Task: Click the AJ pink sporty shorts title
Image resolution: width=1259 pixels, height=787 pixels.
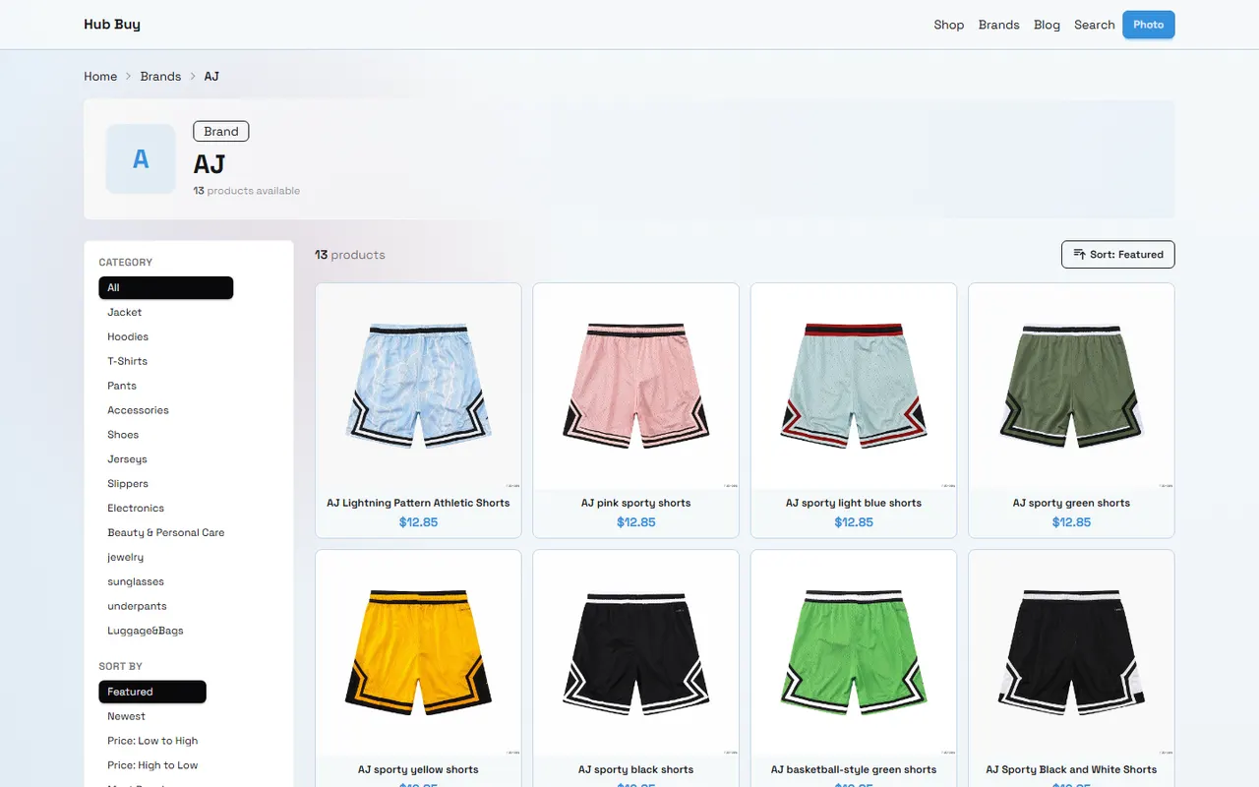Action: click(635, 503)
